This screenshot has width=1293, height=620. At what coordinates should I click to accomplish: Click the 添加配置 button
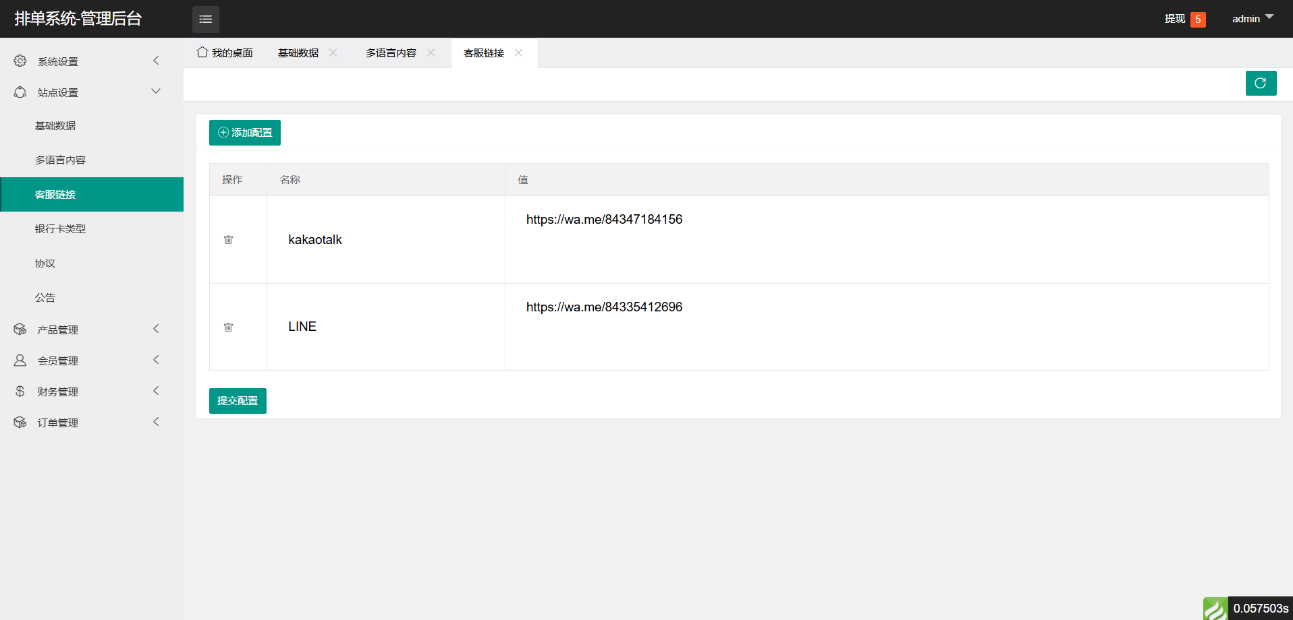(x=245, y=133)
